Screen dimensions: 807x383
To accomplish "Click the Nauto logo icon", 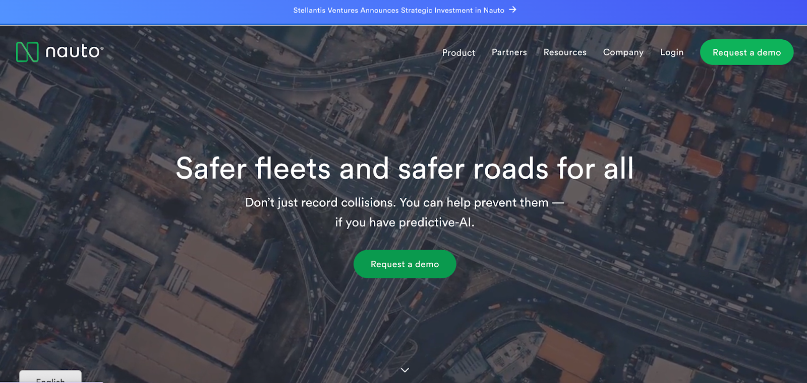I will pyautogui.click(x=27, y=52).
